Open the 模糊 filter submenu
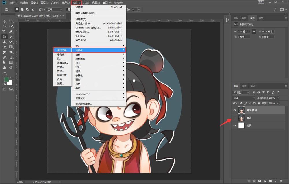Screen dimensions: 289x184 tap(99, 55)
